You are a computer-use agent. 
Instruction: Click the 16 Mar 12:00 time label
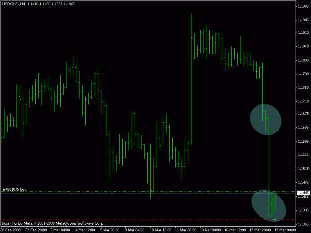tap(235, 230)
